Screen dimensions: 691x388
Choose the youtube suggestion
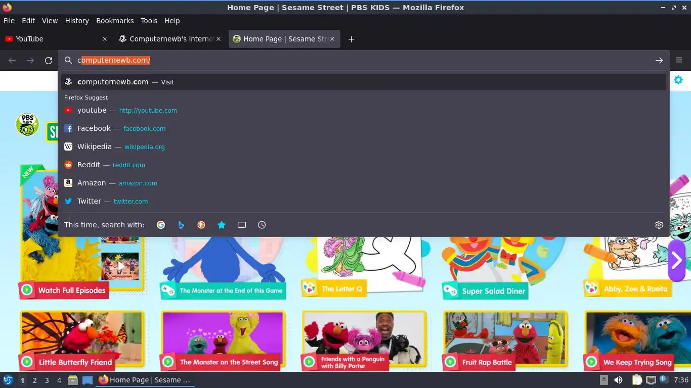click(364, 110)
